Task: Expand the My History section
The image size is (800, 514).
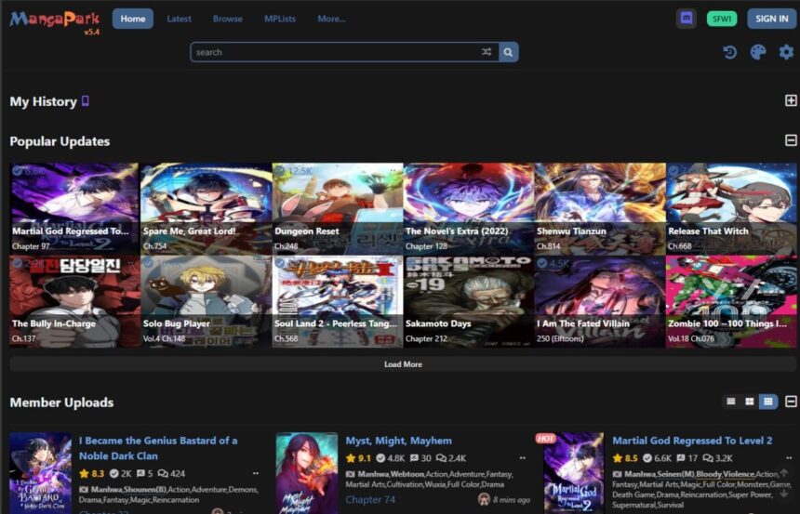Action: point(791,100)
